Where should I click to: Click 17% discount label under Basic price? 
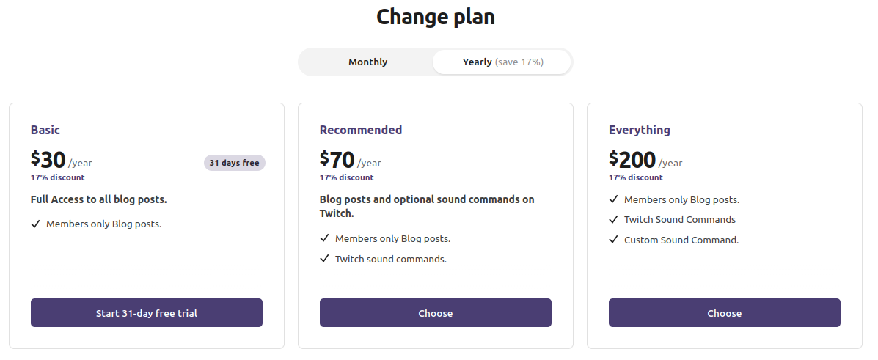[57, 177]
